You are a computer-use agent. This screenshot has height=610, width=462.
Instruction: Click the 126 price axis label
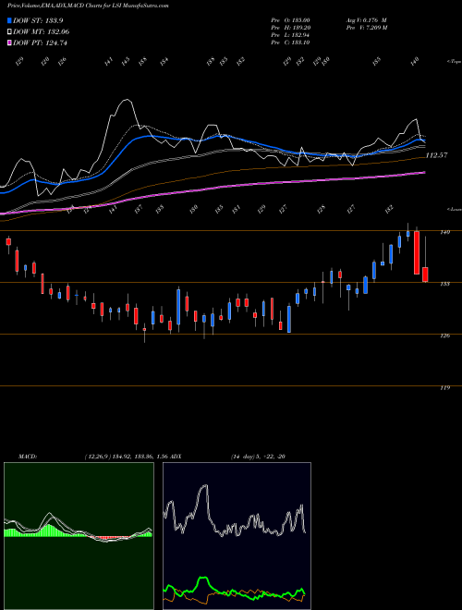tap(444, 335)
